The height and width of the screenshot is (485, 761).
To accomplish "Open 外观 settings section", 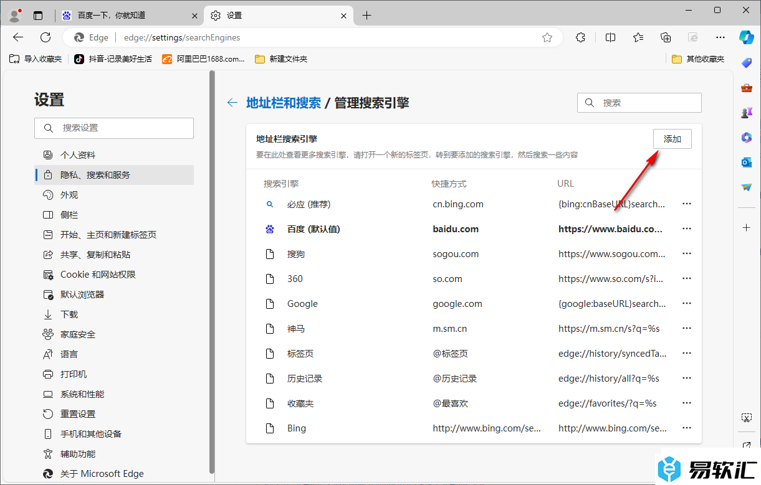I will (x=114, y=195).
